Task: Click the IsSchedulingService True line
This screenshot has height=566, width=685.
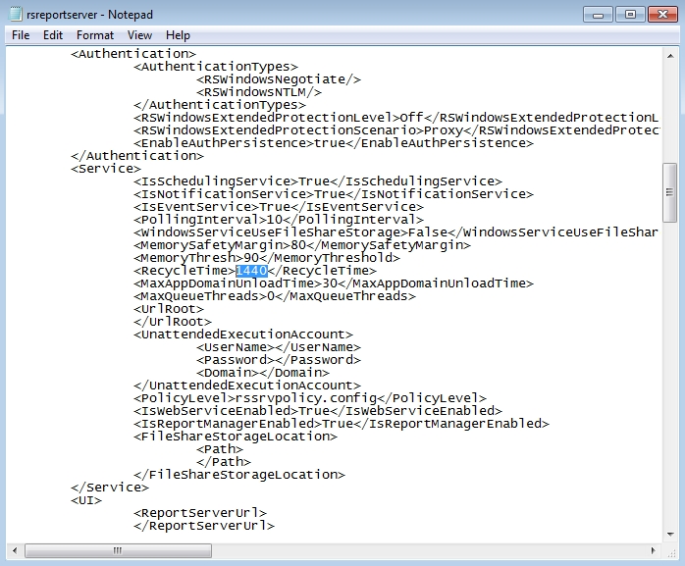Action: pos(318,181)
